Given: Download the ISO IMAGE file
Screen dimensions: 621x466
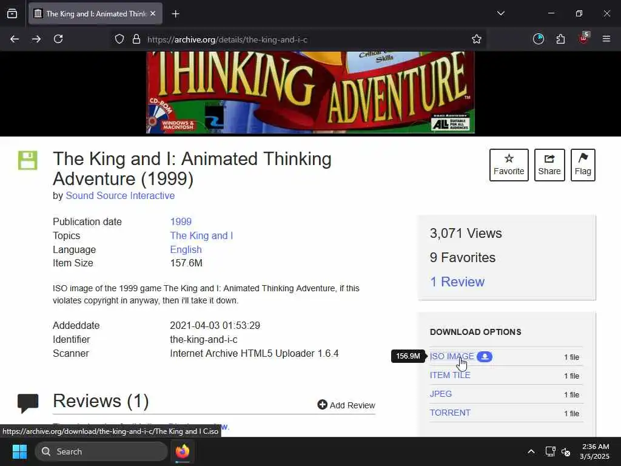Looking at the screenshot, I should [452, 356].
